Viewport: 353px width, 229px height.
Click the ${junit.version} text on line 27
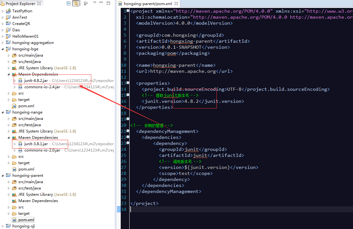coord(207,167)
